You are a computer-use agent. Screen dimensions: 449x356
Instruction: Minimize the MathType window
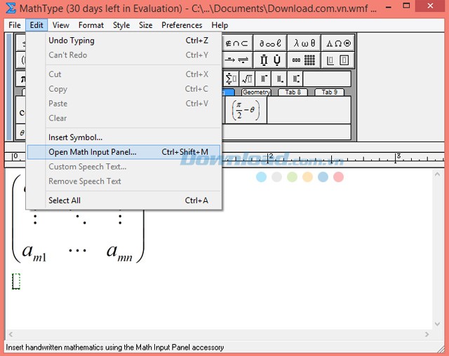(x=388, y=7)
